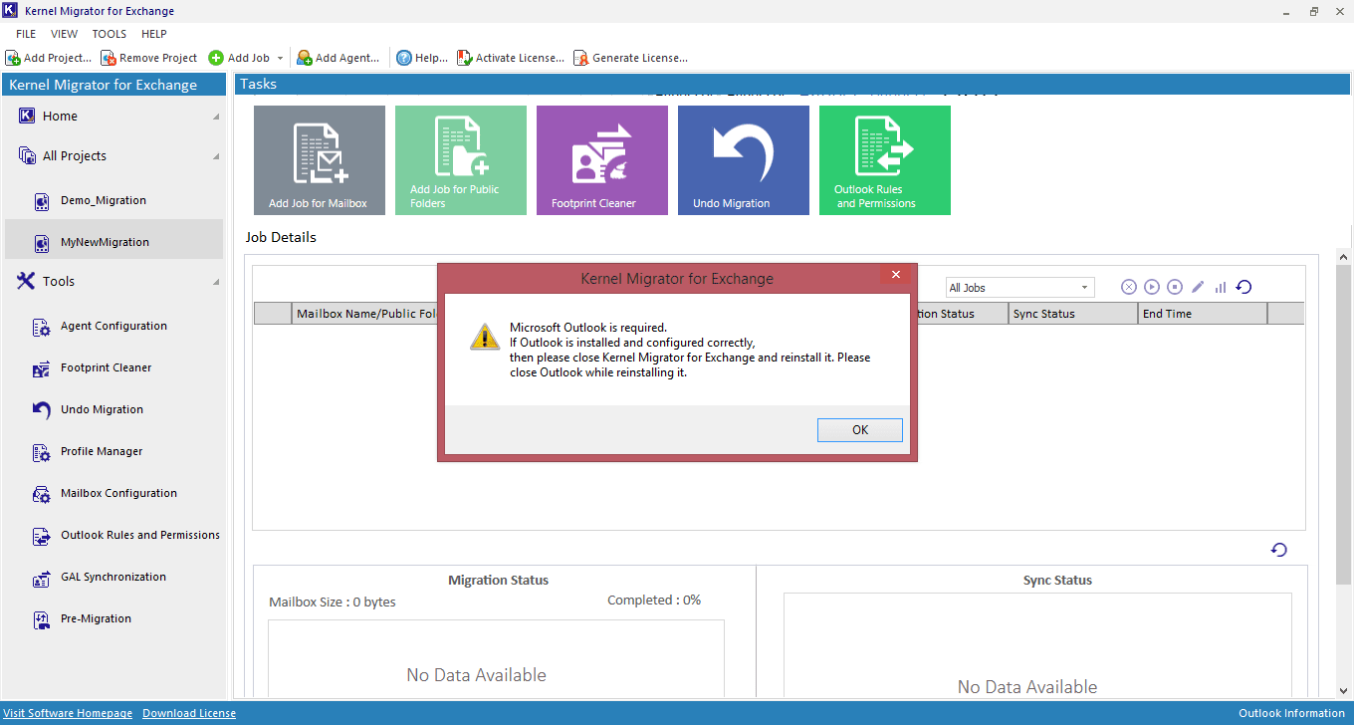Open the Undo Migration task tile
This screenshot has width=1354, height=725.
tap(743, 160)
